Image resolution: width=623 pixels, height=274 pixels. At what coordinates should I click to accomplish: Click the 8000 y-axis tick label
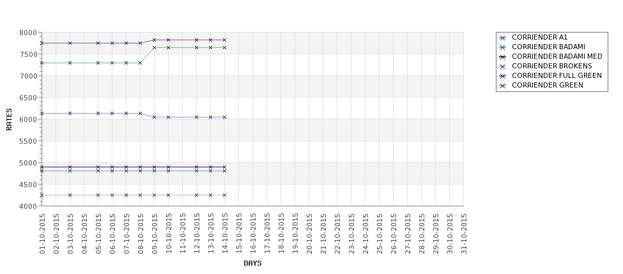28,33
